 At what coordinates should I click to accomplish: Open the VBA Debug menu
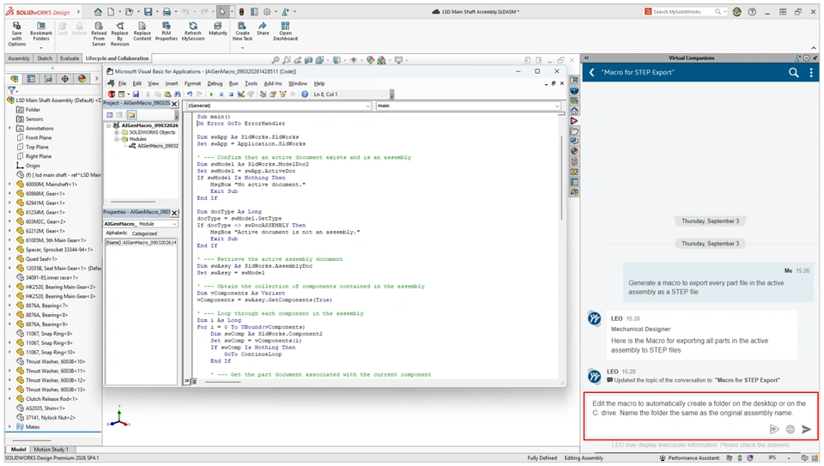click(215, 83)
